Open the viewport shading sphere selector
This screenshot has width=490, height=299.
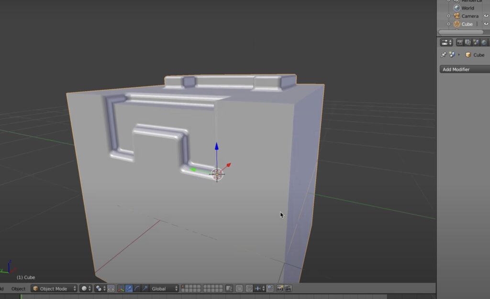pyautogui.click(x=86, y=288)
